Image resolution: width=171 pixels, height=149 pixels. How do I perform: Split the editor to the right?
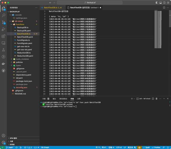coord(164,7)
